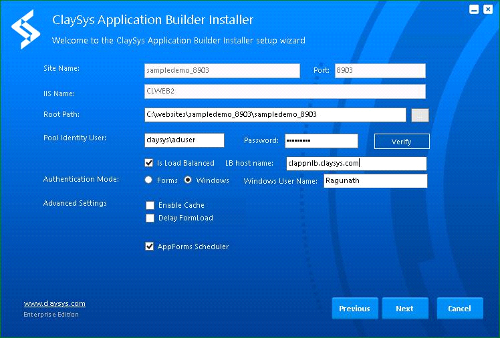Click the Welcome setup wizard subtitle
This screenshot has height=338, width=500.
(178, 41)
